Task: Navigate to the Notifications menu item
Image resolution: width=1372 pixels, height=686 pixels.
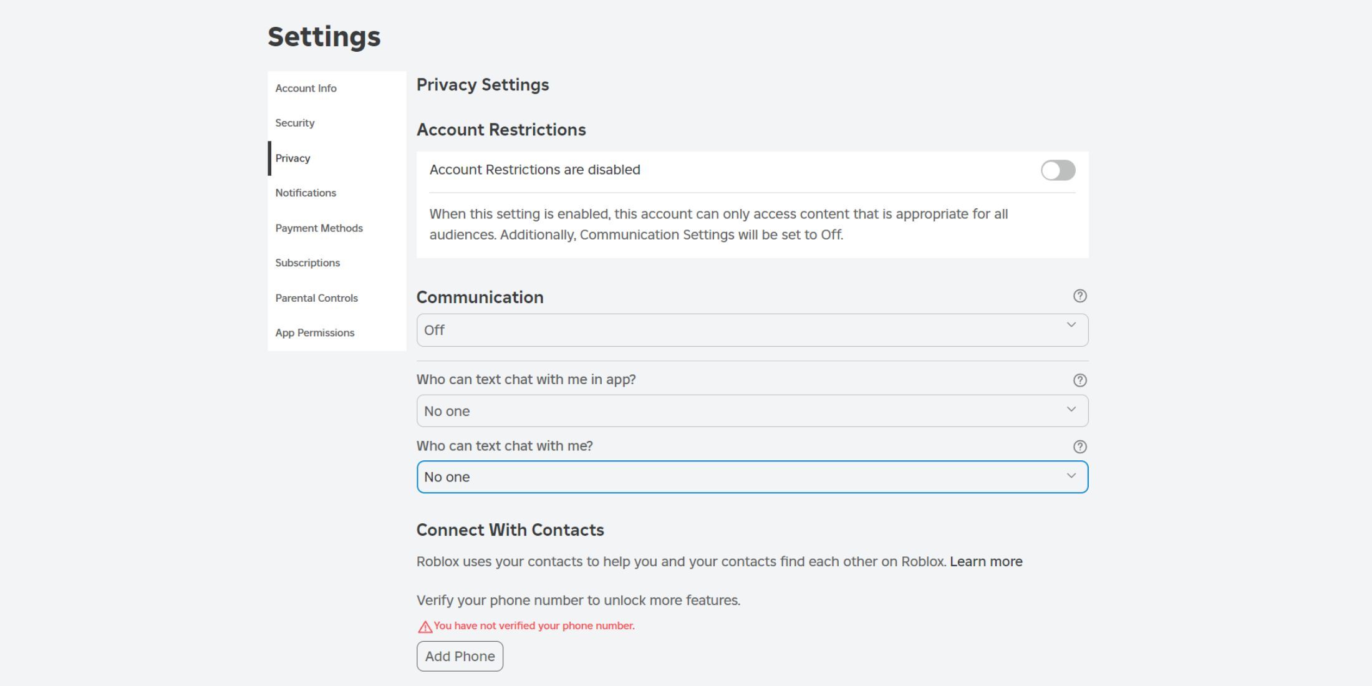Action: (306, 193)
